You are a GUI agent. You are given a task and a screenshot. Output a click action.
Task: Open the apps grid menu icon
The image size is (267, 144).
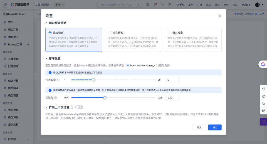coord(5,5)
